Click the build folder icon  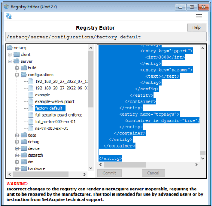24,68
